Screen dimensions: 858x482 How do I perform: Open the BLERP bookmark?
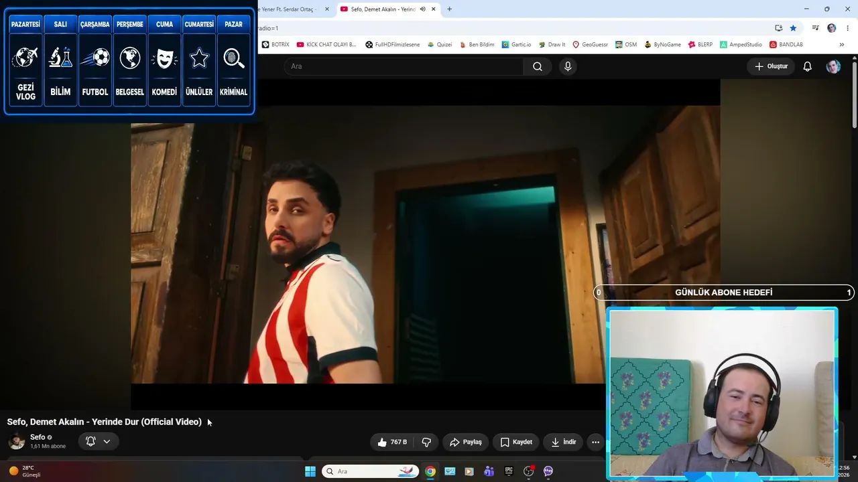700,45
